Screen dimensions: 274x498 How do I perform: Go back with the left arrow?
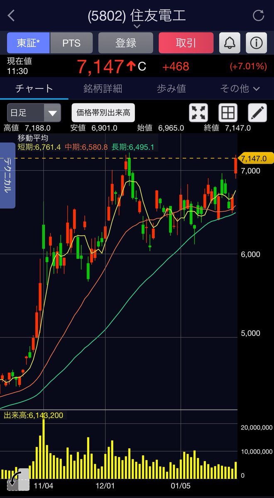[x=11, y=16]
